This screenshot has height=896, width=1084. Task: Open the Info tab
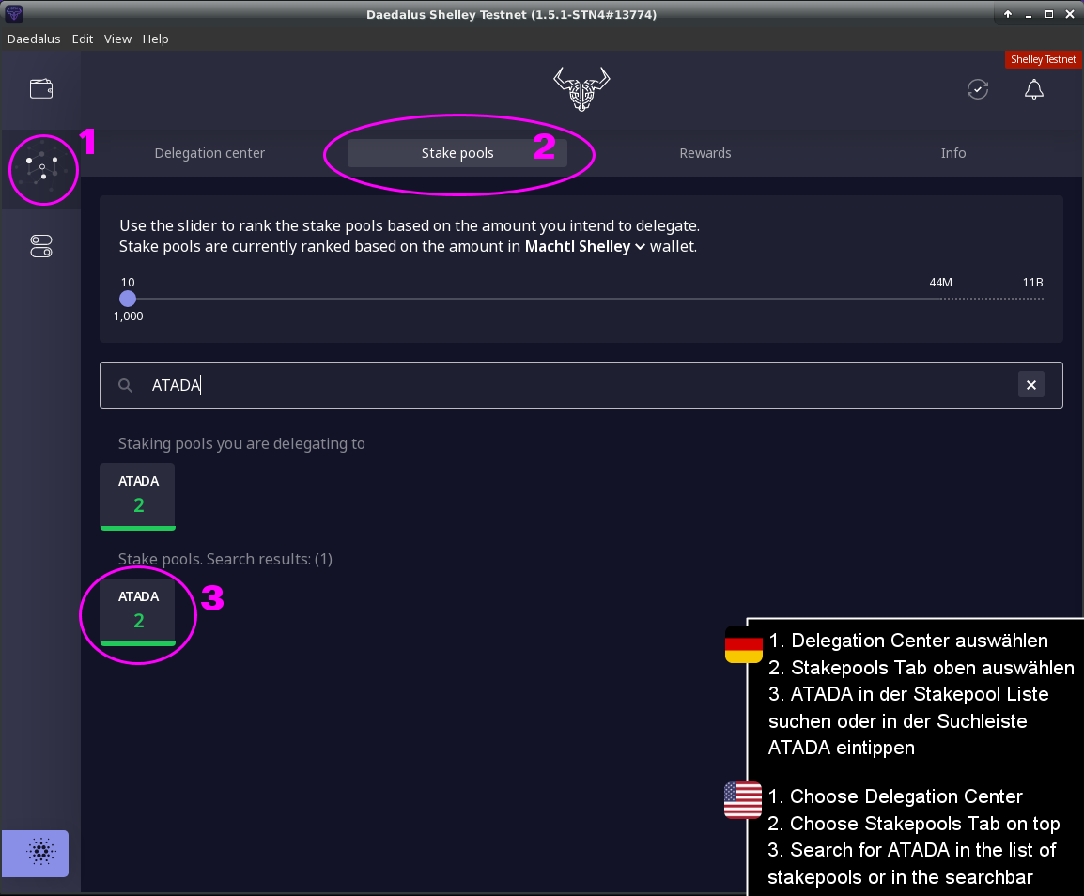click(952, 153)
